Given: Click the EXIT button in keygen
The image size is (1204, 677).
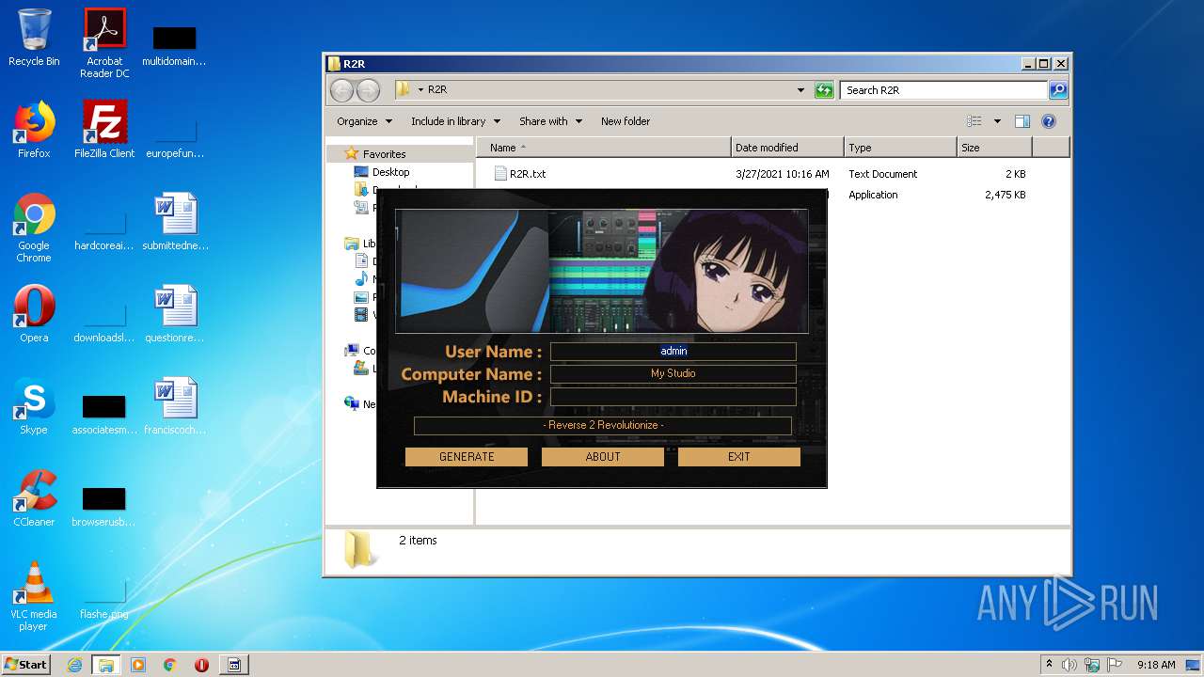Looking at the screenshot, I should (739, 457).
